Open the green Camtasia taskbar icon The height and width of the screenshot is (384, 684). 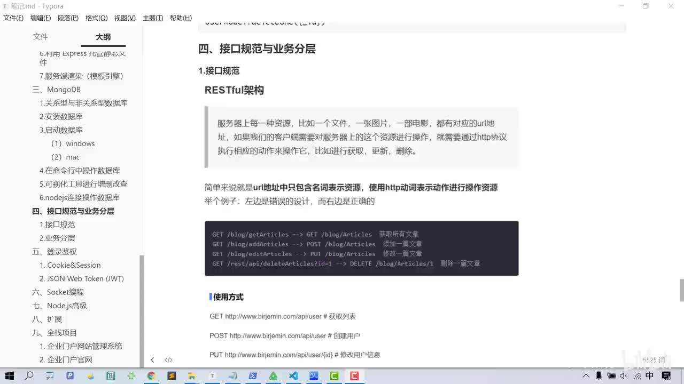pos(334,376)
